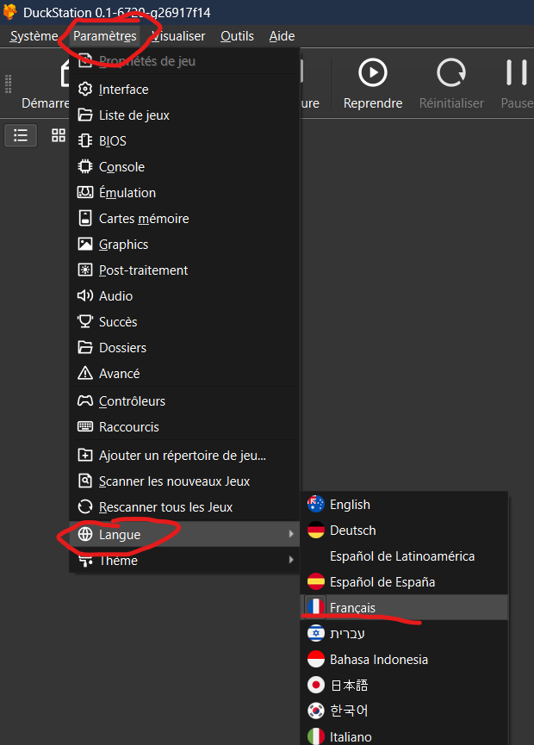Screen dimensions: 534x745
Task: Choose Español de Latinoamérica
Action: (x=404, y=556)
